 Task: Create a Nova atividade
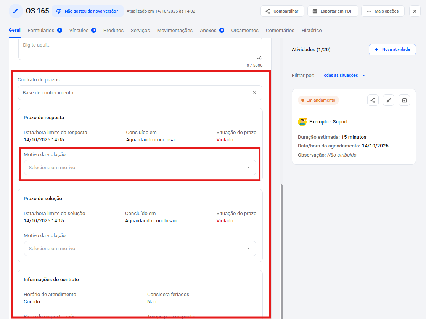pos(392,50)
